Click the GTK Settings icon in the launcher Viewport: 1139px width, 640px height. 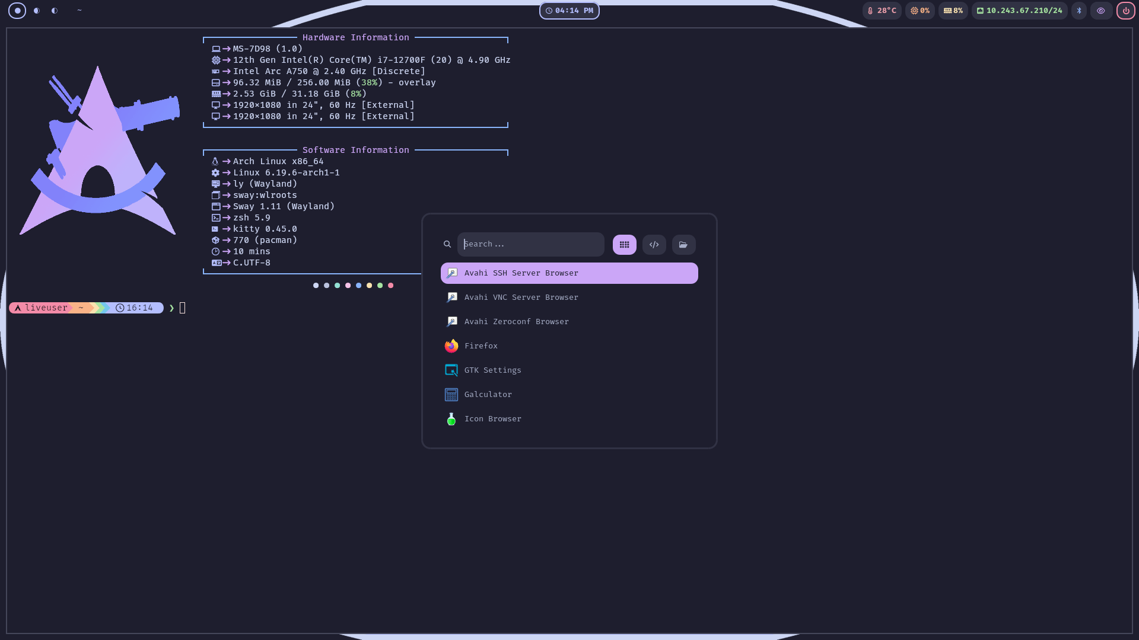pyautogui.click(x=451, y=370)
